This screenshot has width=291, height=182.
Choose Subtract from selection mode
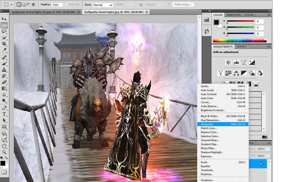28,5
